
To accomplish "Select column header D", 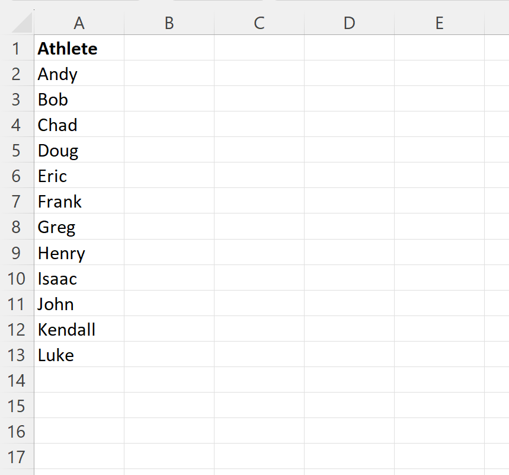I will (349, 23).
